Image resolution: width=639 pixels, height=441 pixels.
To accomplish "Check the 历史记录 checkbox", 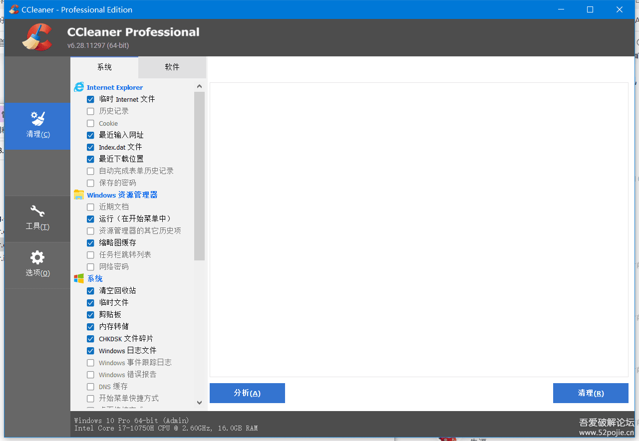I will point(90,111).
